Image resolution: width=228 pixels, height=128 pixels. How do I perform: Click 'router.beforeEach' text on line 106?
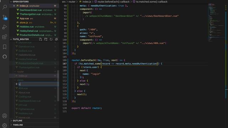coord(83,60)
